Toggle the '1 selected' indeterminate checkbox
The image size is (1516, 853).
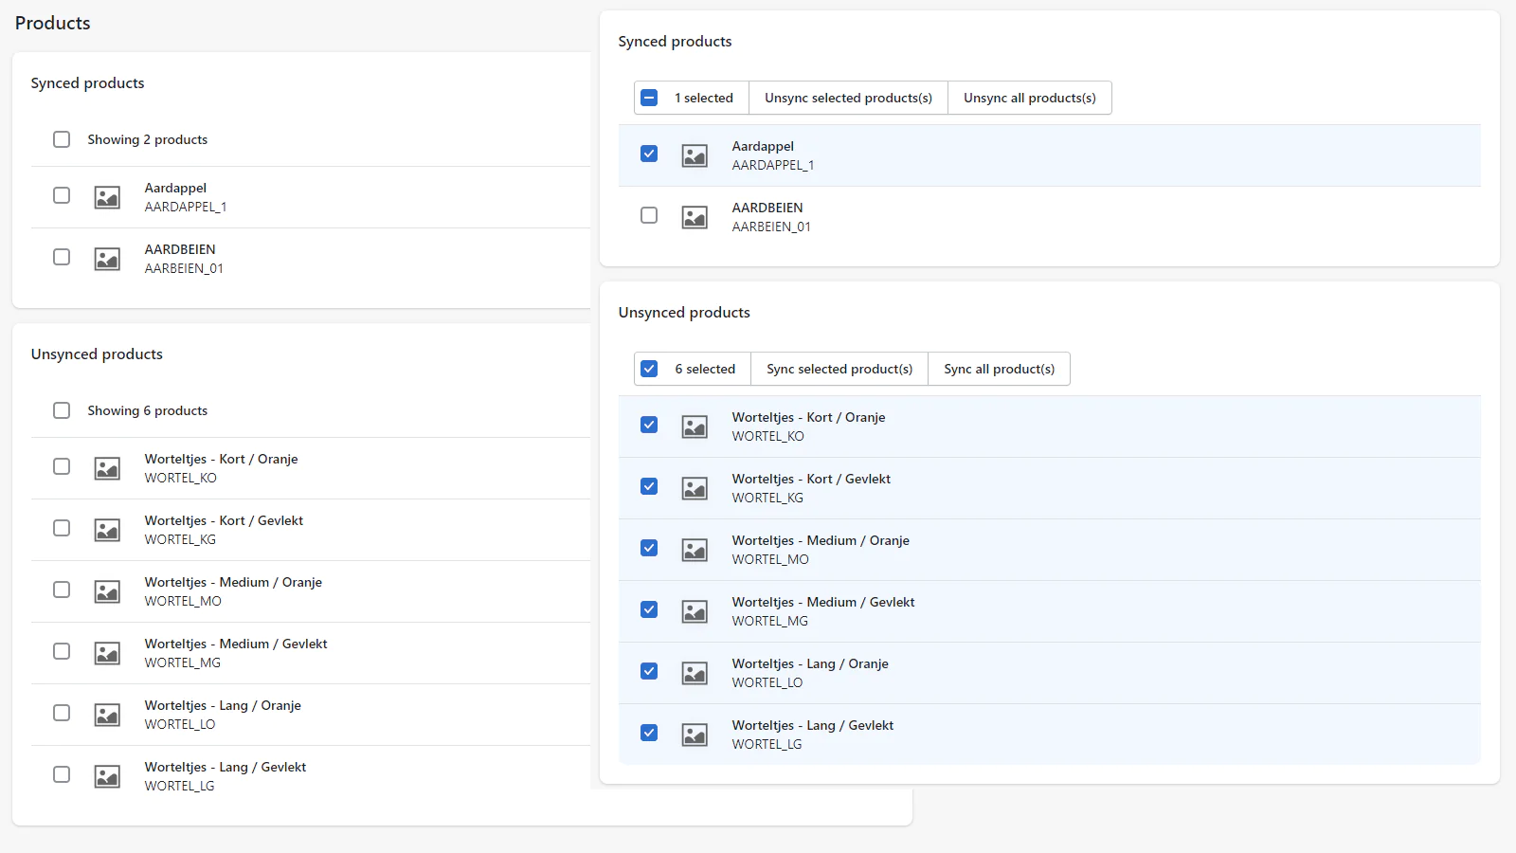coord(649,98)
